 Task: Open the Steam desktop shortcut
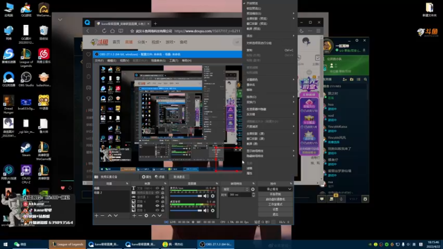pyautogui.click(x=26, y=149)
